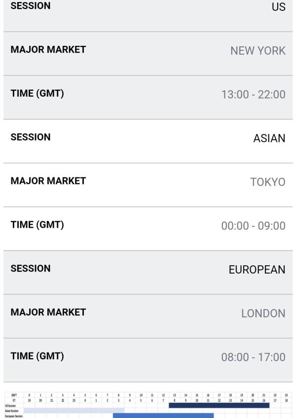Click the GMT row label in chart
This screenshot has width=295, height=418.
click(14, 395)
